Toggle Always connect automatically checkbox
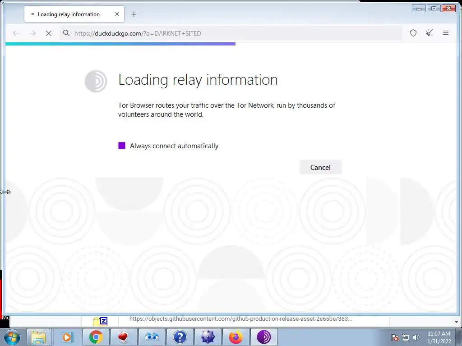The width and height of the screenshot is (462, 346). tap(122, 146)
